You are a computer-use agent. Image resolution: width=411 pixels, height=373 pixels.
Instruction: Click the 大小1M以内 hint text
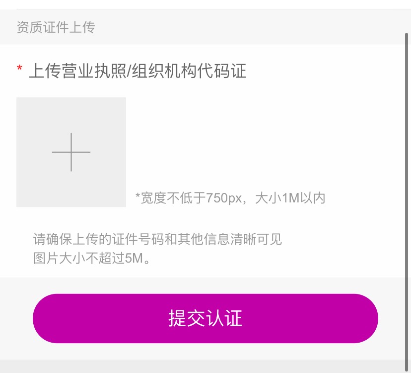290,198
